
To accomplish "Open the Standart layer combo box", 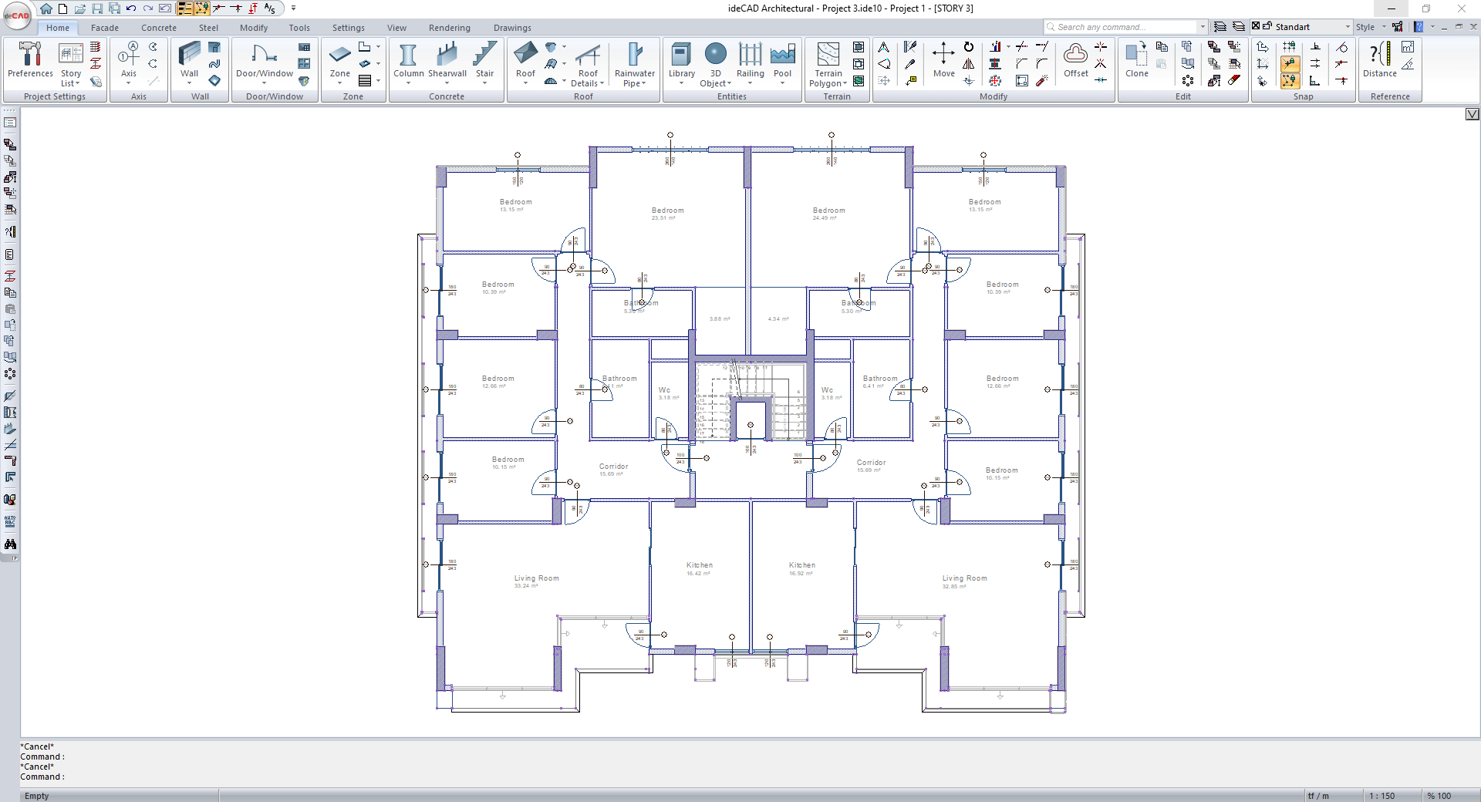I will pyautogui.click(x=1311, y=27).
